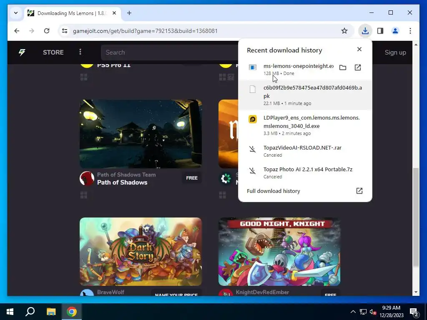
Task: Click the ms-lemons exe file icon
Action: pos(252,67)
